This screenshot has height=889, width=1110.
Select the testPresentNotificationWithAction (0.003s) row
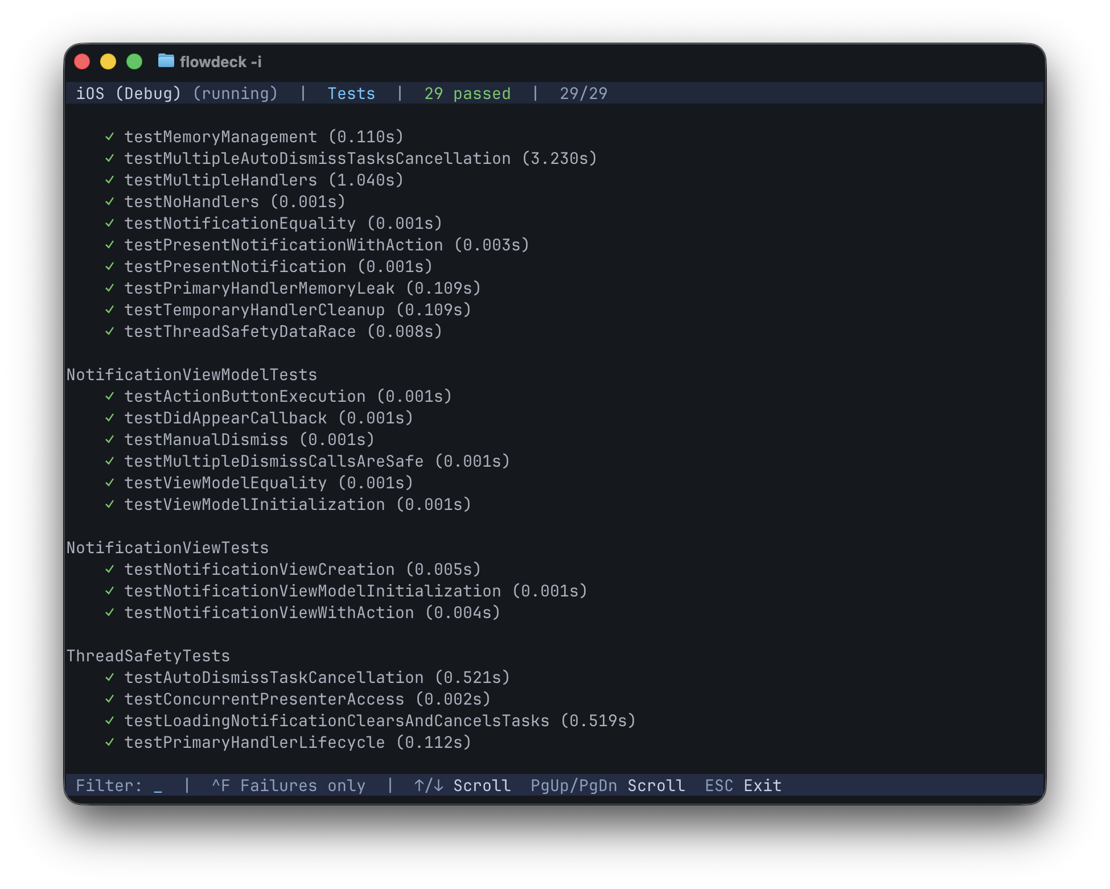click(317, 245)
